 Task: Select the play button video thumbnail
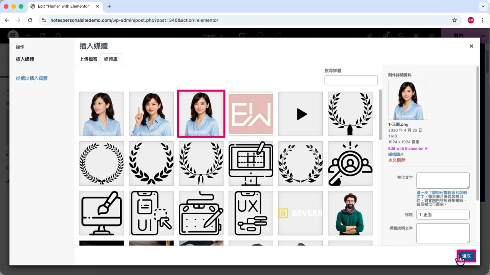[x=301, y=114]
